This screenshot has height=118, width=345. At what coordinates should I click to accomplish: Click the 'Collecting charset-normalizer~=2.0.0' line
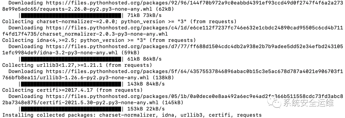119,22
